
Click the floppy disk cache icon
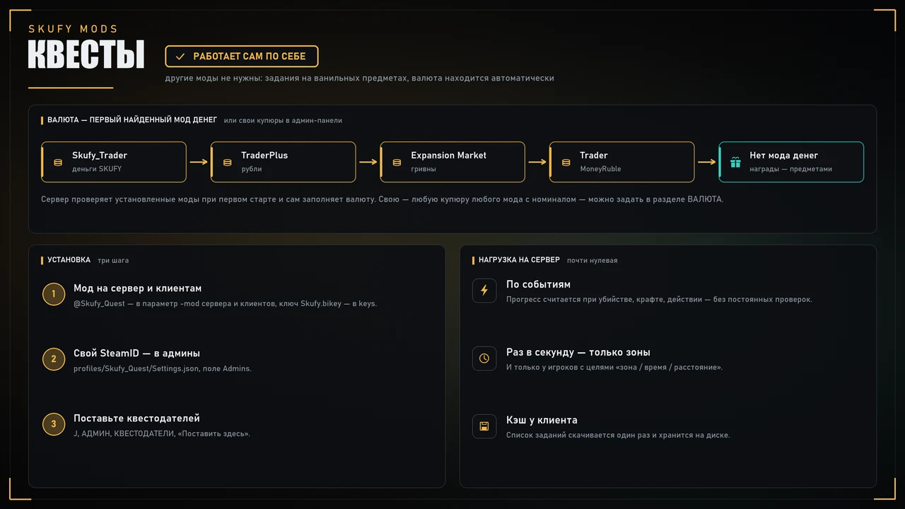(484, 426)
